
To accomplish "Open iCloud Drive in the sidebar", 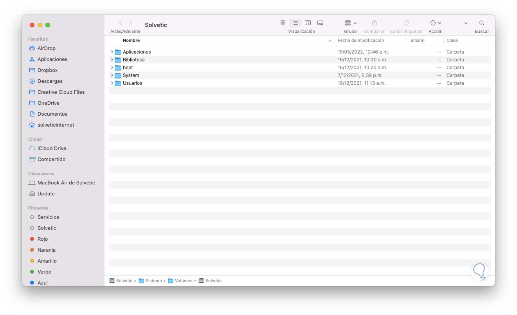I will pyautogui.click(x=48, y=149).
